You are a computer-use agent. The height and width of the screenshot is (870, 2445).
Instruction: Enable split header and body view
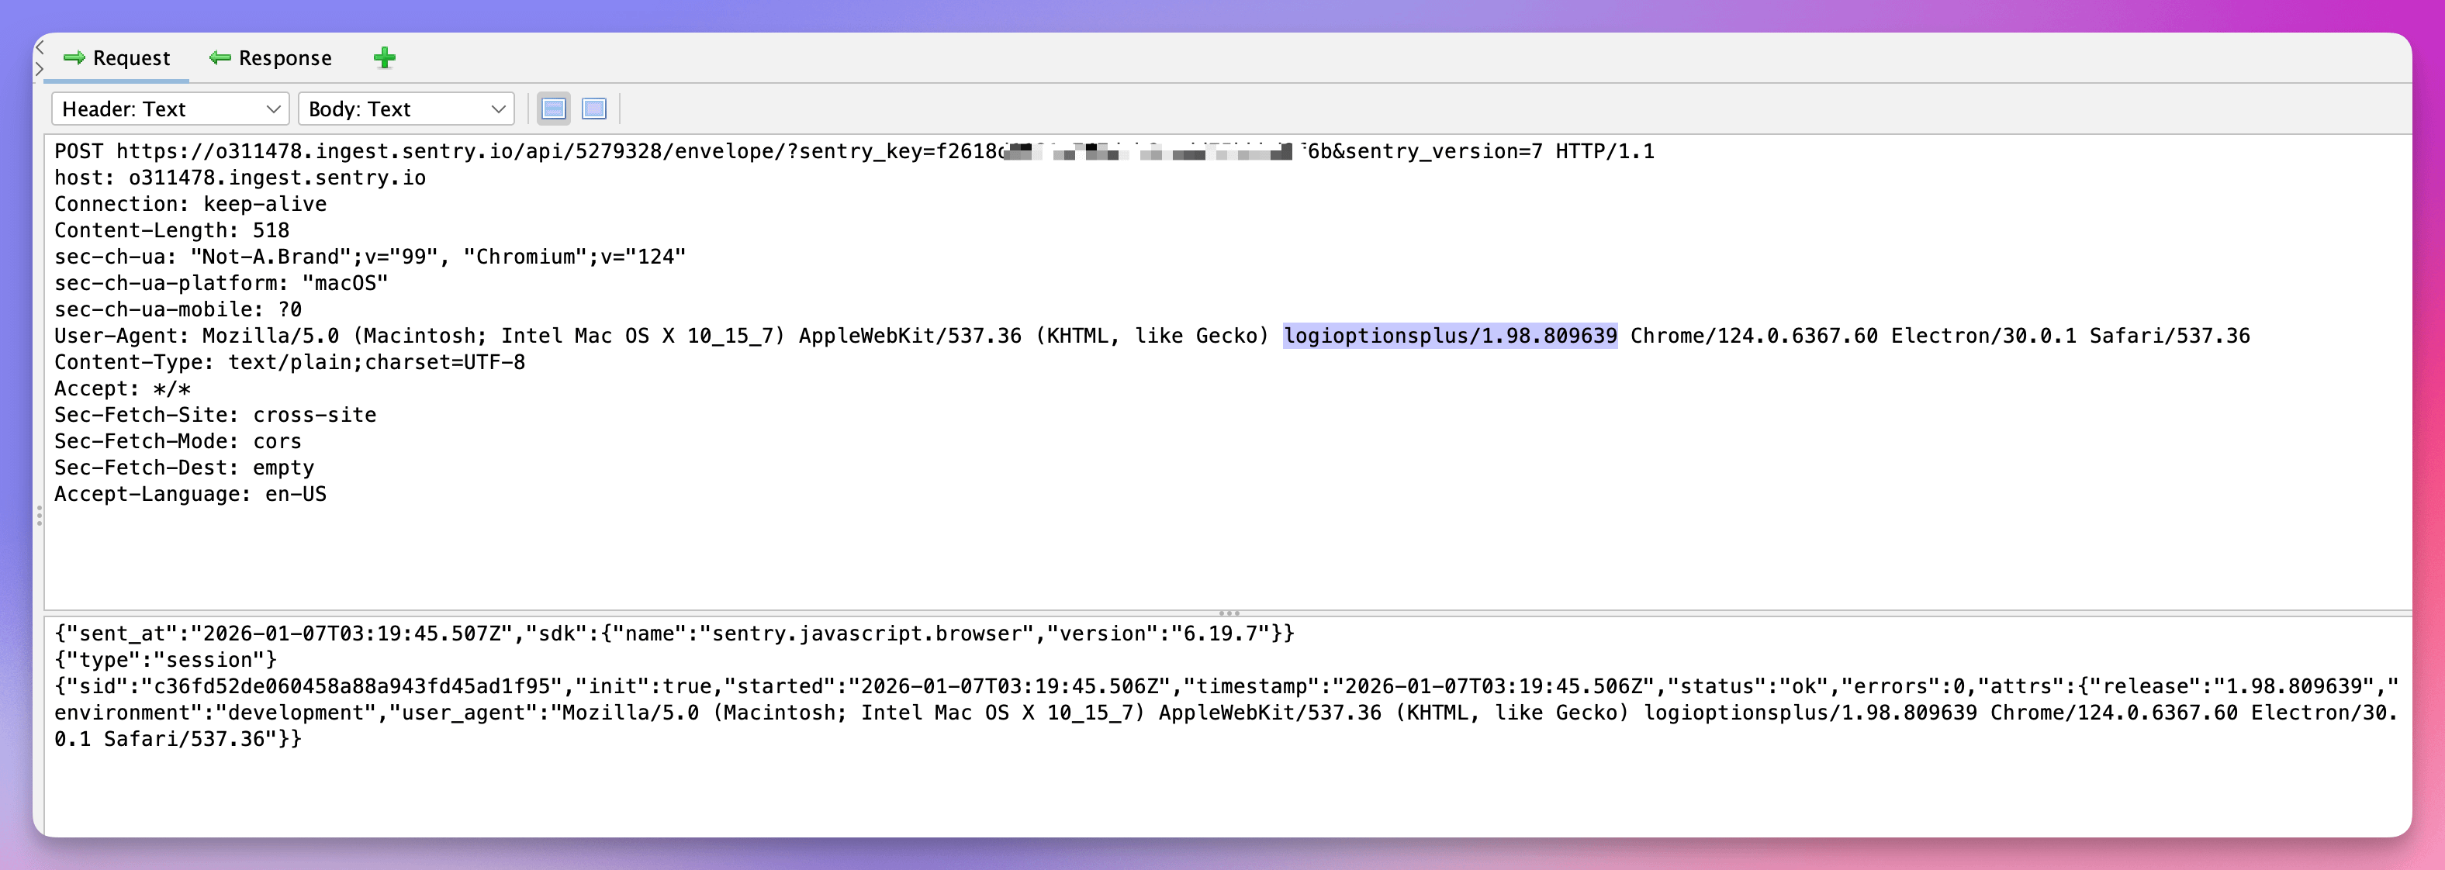[x=553, y=109]
